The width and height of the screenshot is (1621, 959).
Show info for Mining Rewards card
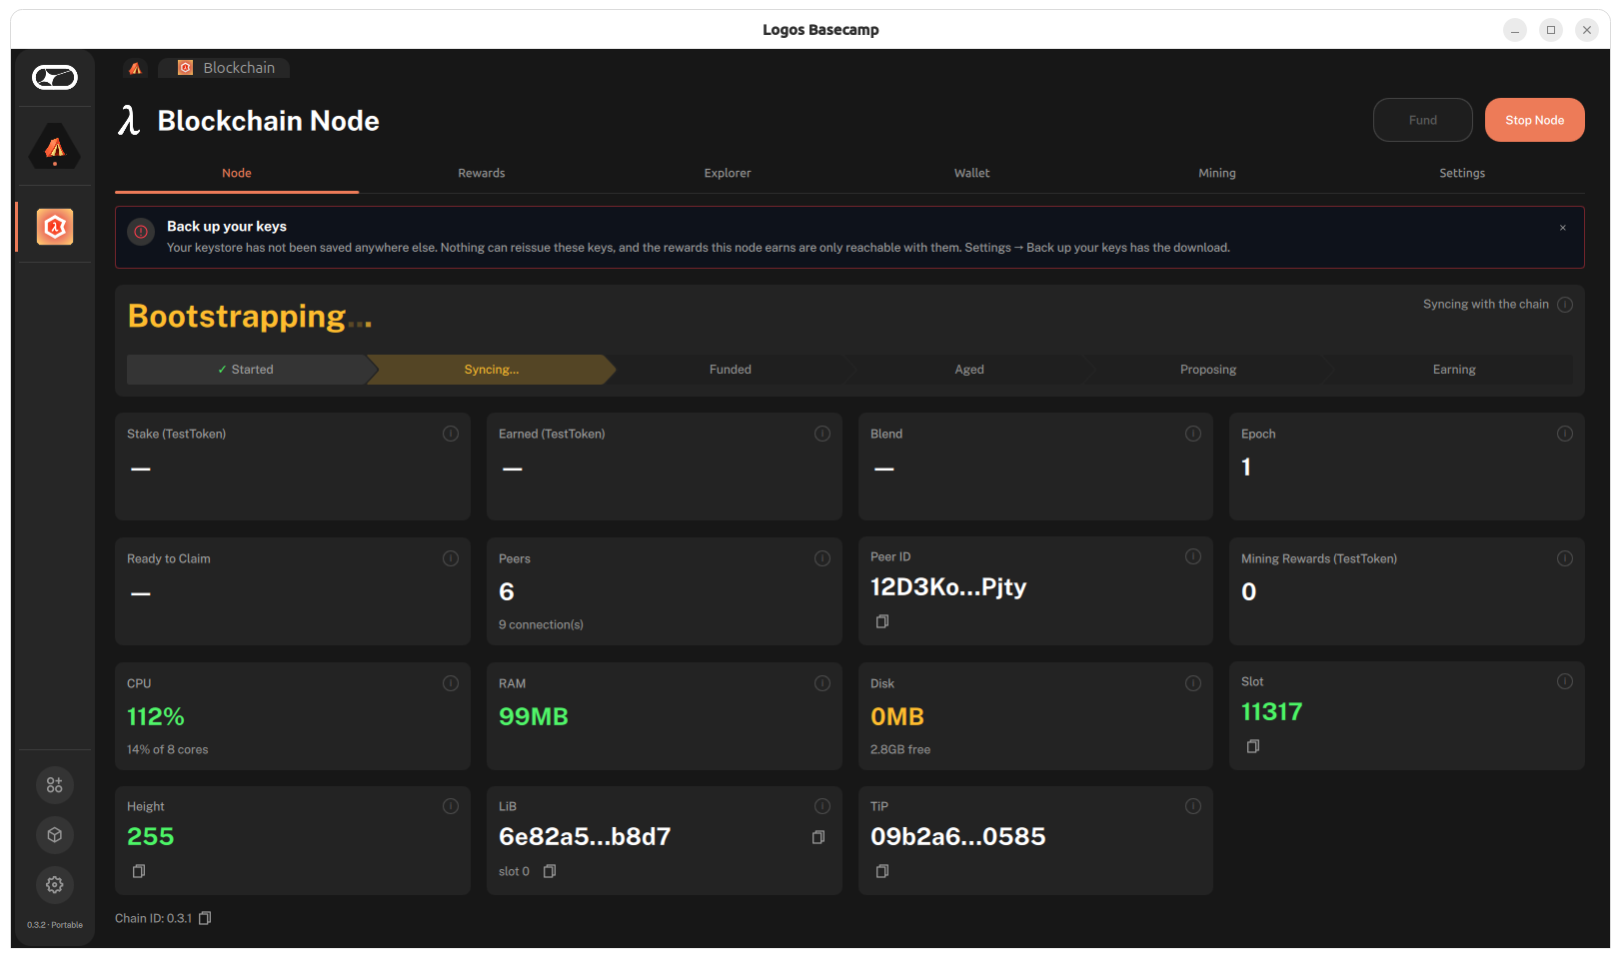coord(1565,558)
